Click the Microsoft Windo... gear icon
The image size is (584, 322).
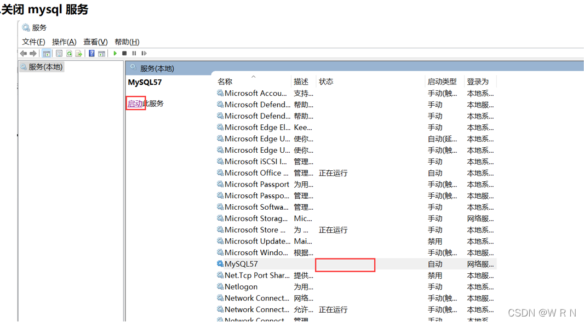pos(220,252)
